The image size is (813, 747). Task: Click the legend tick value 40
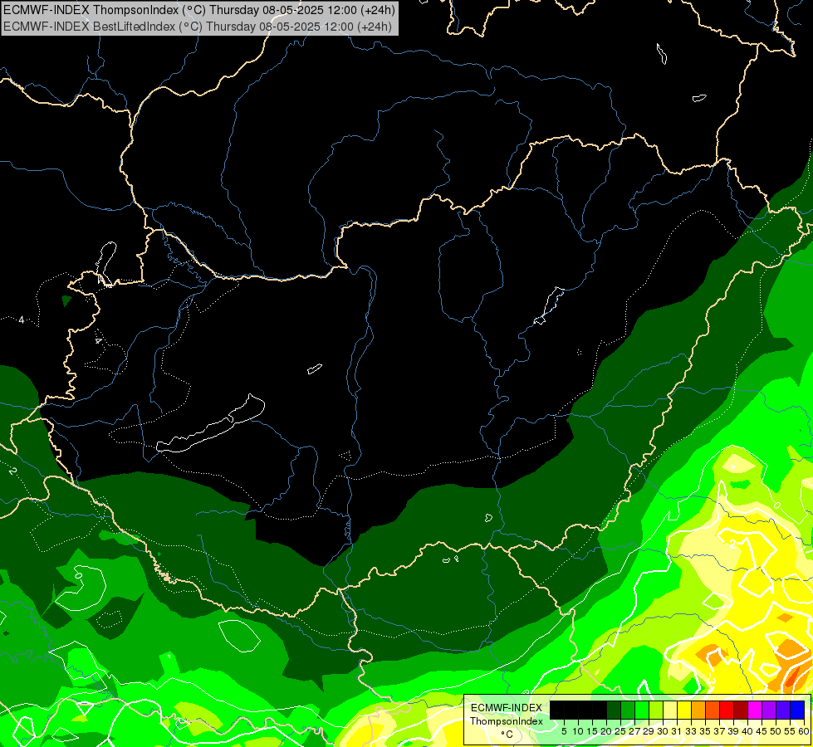point(747,731)
